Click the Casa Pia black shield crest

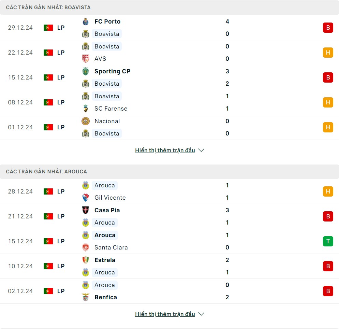click(x=86, y=210)
